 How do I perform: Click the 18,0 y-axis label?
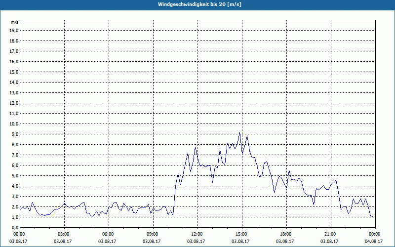(14, 41)
